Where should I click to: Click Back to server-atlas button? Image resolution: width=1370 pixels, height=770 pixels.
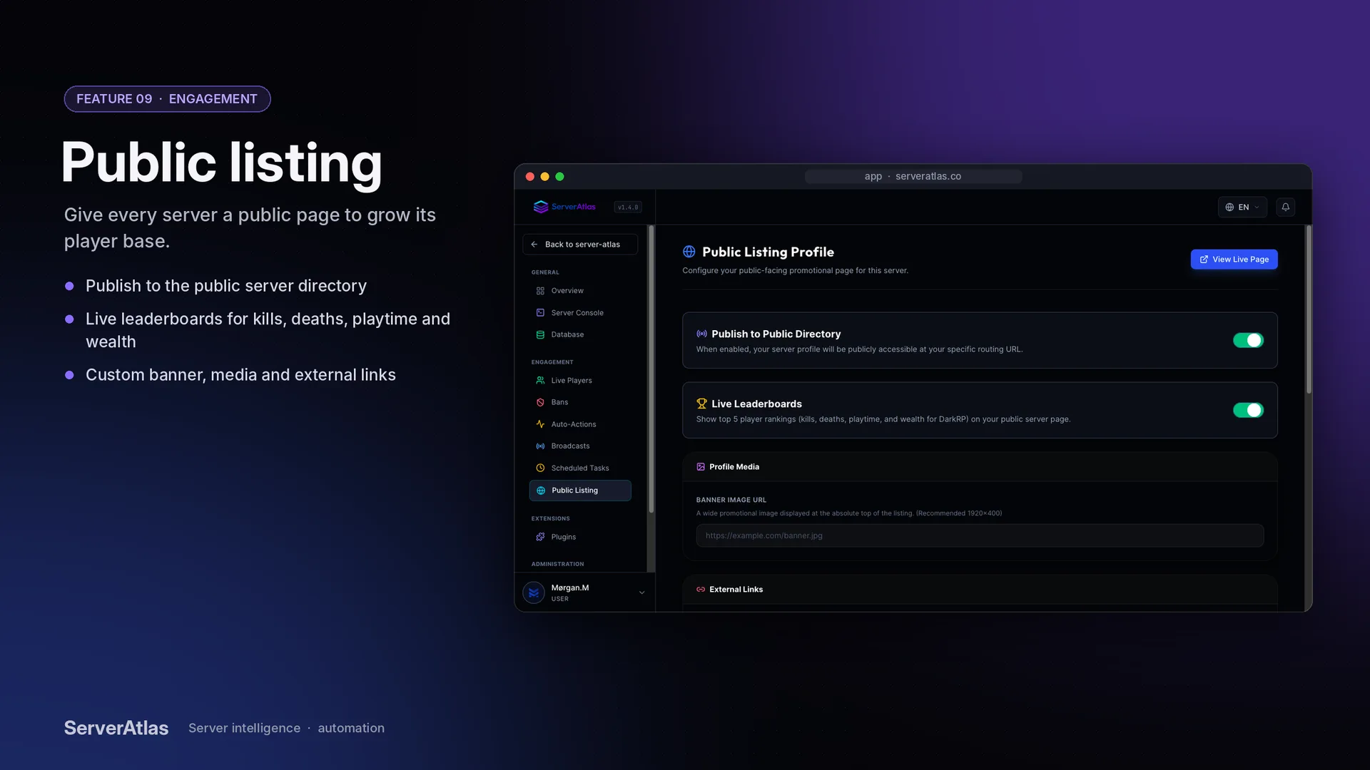pos(580,245)
